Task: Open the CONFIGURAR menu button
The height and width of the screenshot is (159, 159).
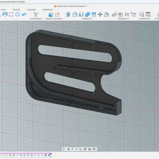Action: [145, 19]
